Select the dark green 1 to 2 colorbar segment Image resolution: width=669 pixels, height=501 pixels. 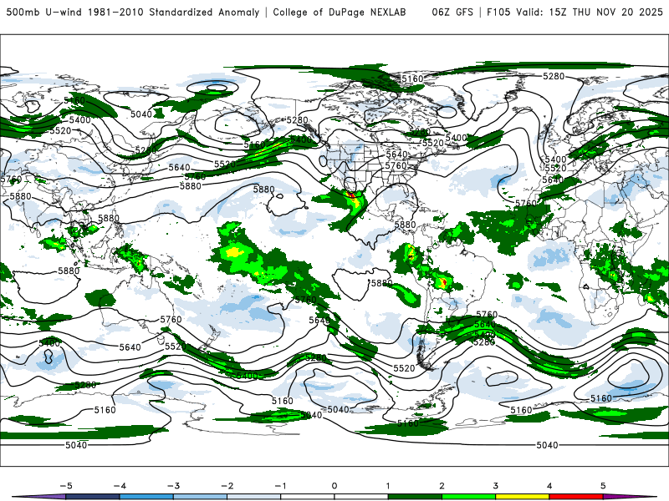click(x=415, y=497)
